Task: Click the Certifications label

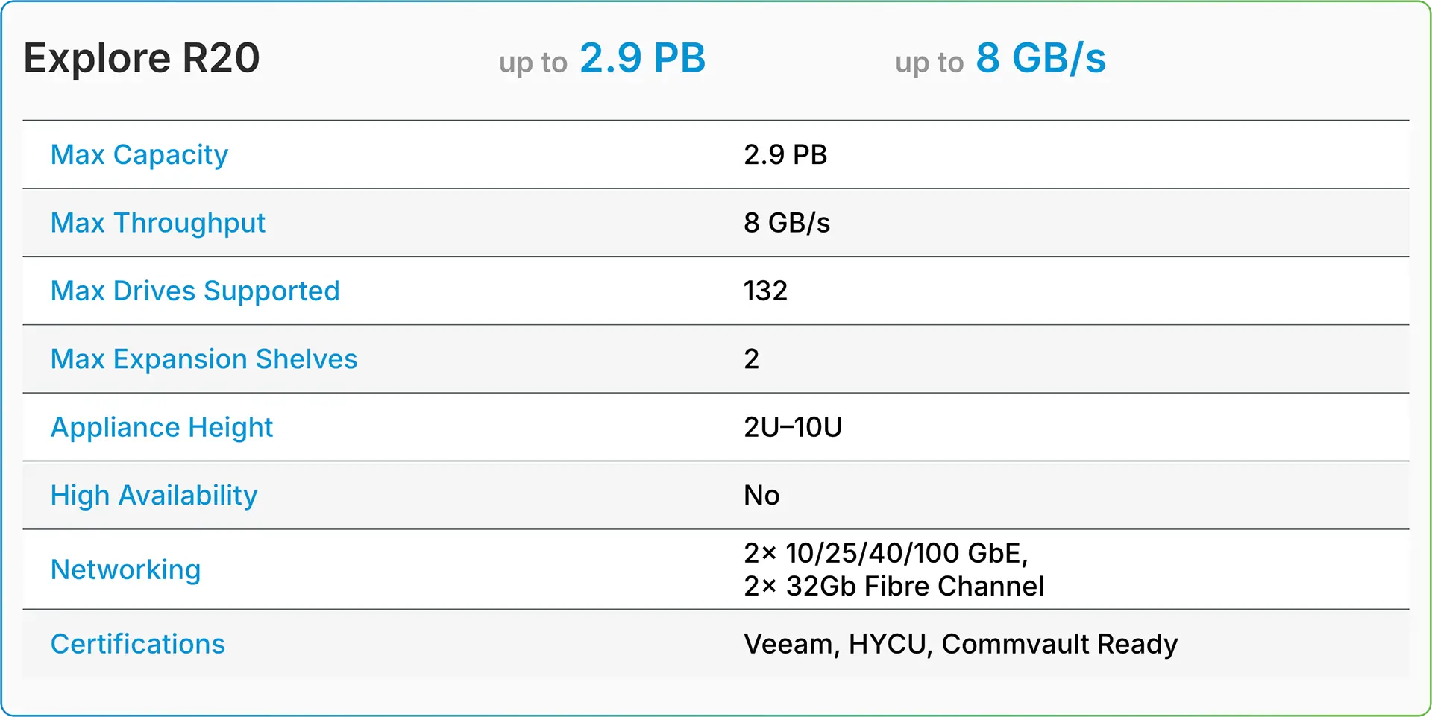Action: click(x=138, y=644)
